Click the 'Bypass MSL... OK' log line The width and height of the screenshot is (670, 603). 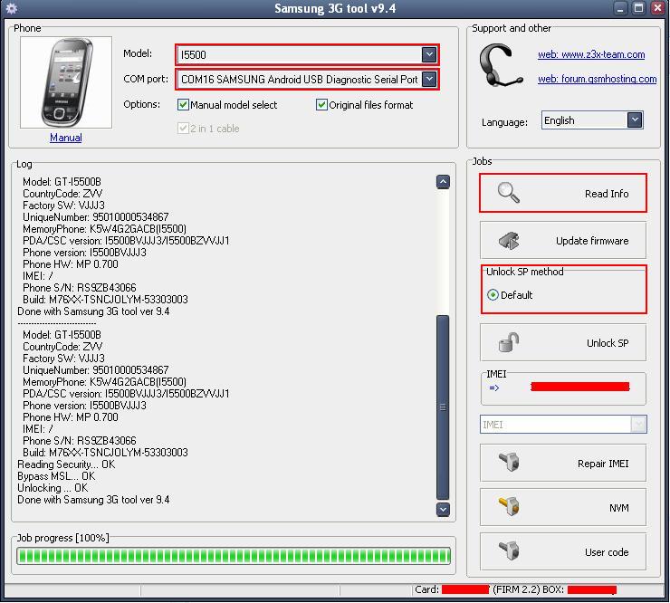tap(56, 476)
